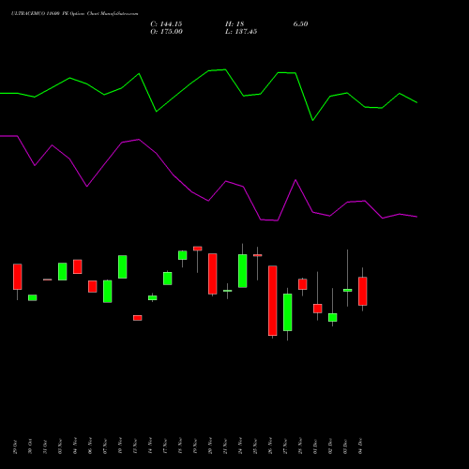Click the '20 Nov' date axis label

[x=210, y=446]
